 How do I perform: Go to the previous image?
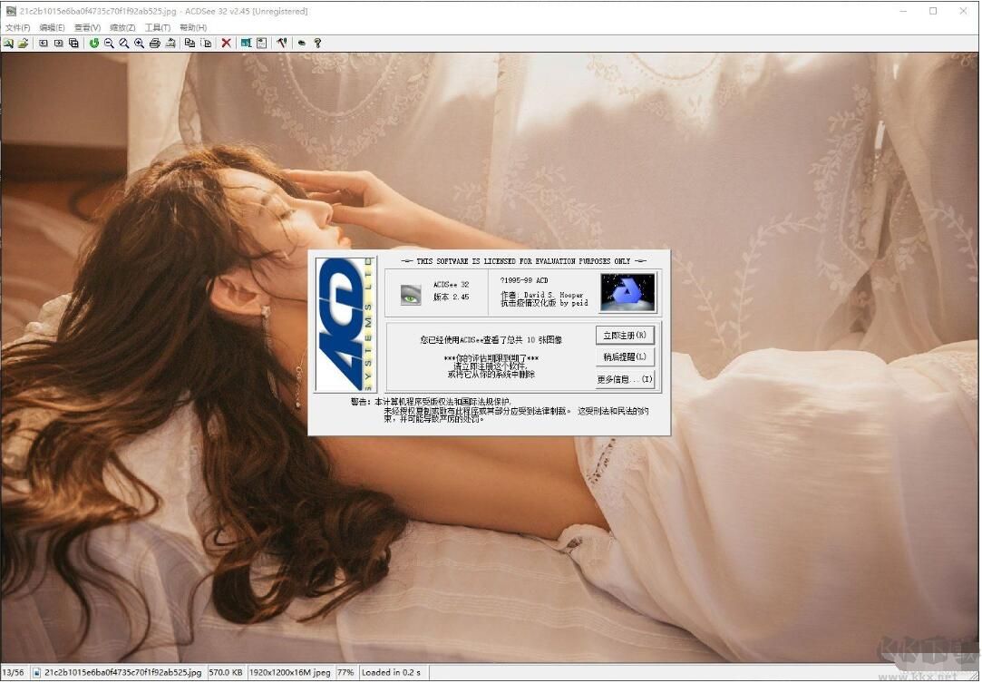pos(44,43)
